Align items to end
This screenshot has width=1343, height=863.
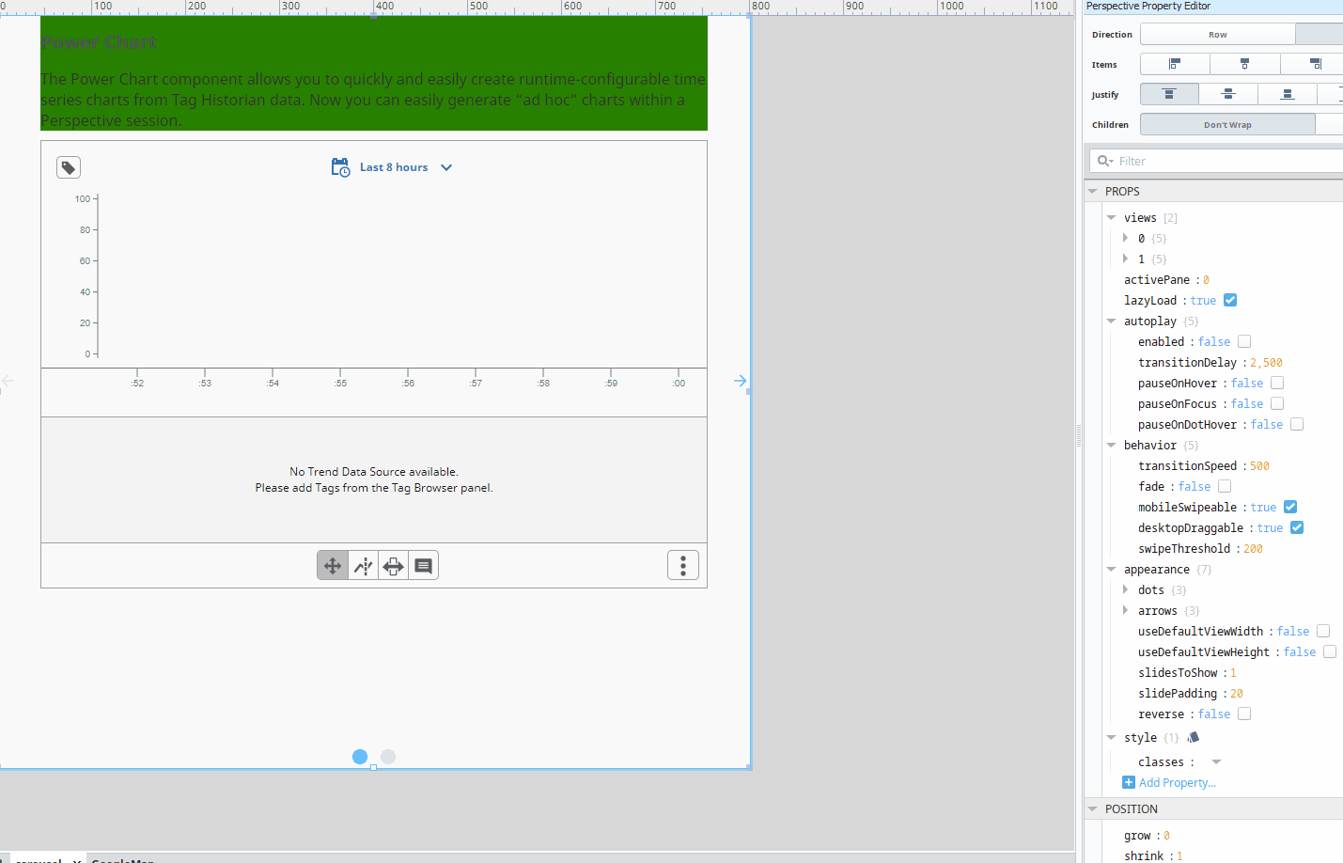click(1315, 64)
